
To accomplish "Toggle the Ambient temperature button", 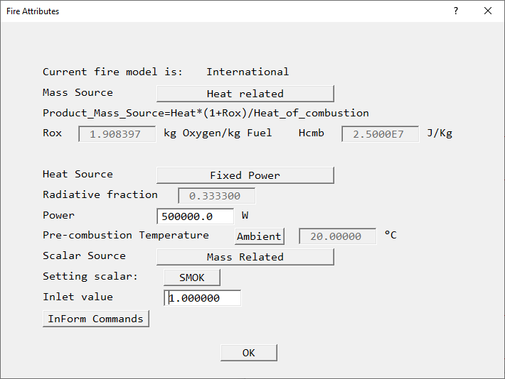I will click(260, 236).
